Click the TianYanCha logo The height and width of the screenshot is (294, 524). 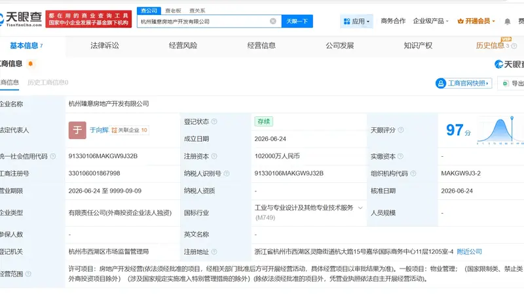pos(21,19)
